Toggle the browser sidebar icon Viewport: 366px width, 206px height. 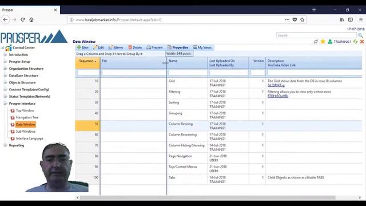(x=351, y=20)
